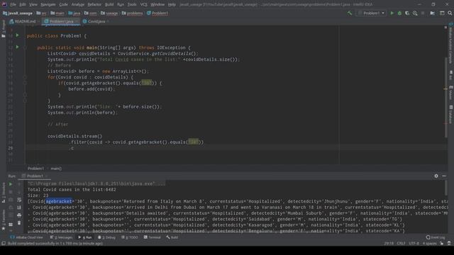This screenshot has height=255, width=454.
Task: Clear console output with trash icon
Action: [x=19, y=222]
